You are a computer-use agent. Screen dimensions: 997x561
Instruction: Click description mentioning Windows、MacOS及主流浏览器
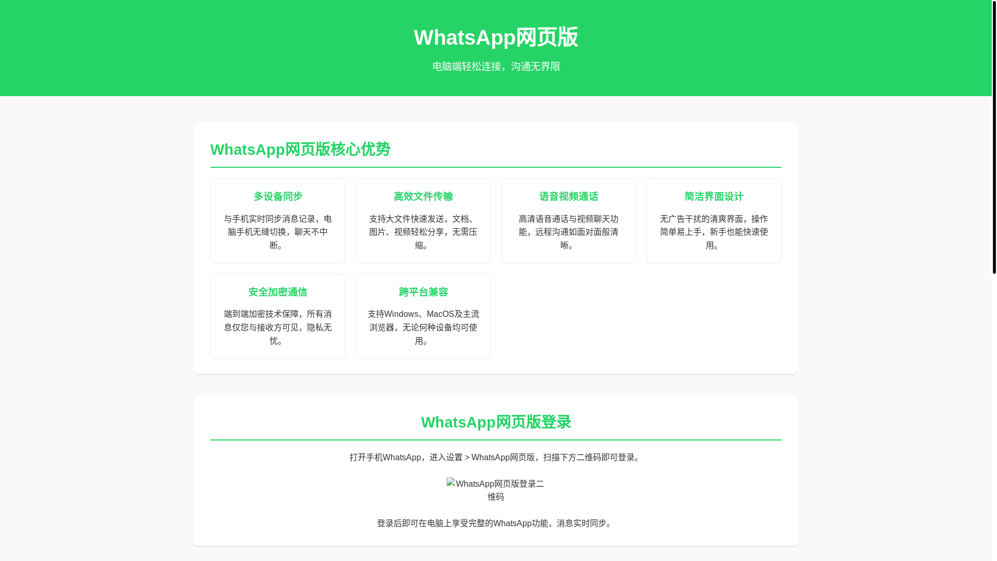coord(423,327)
